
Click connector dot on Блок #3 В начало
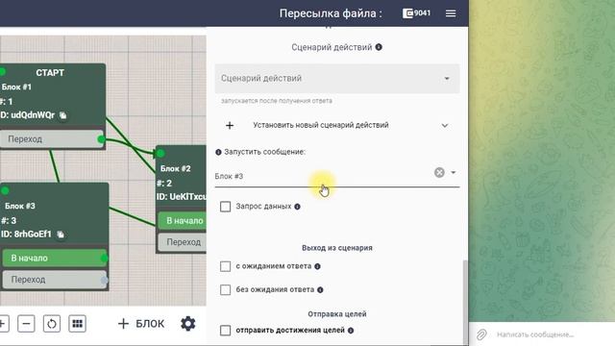pos(105,259)
